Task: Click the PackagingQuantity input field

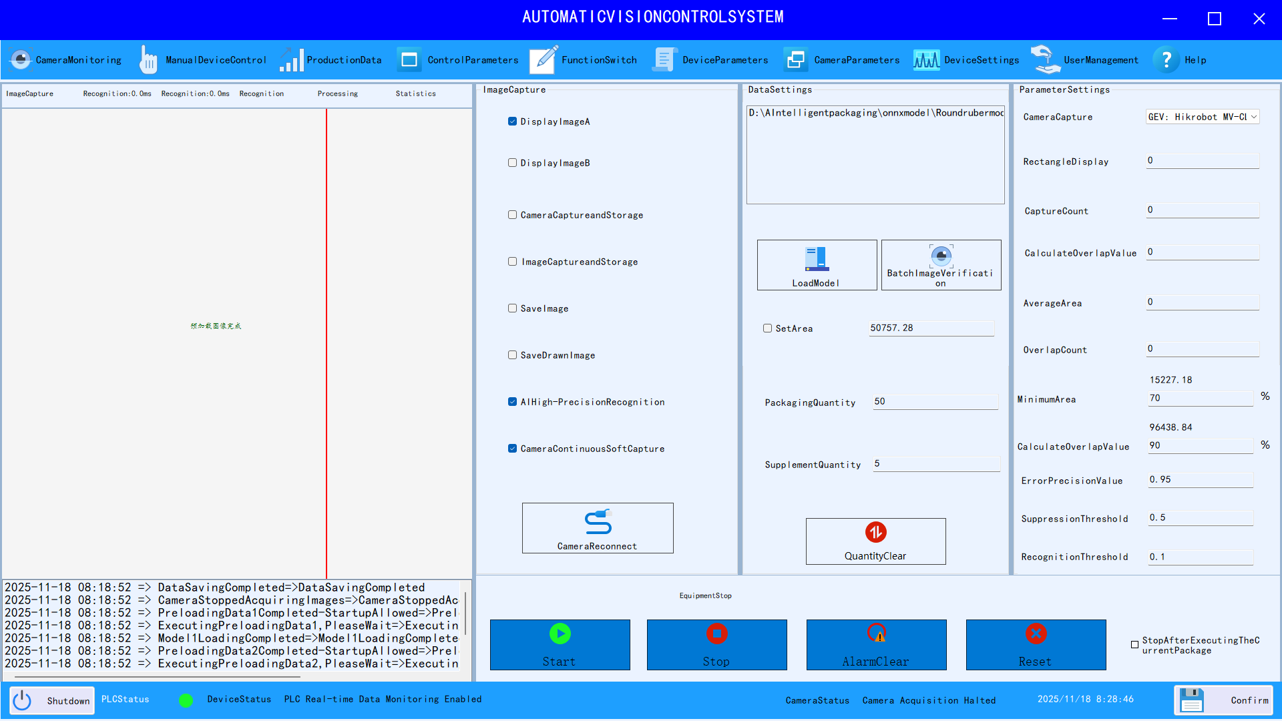Action: [x=935, y=401]
